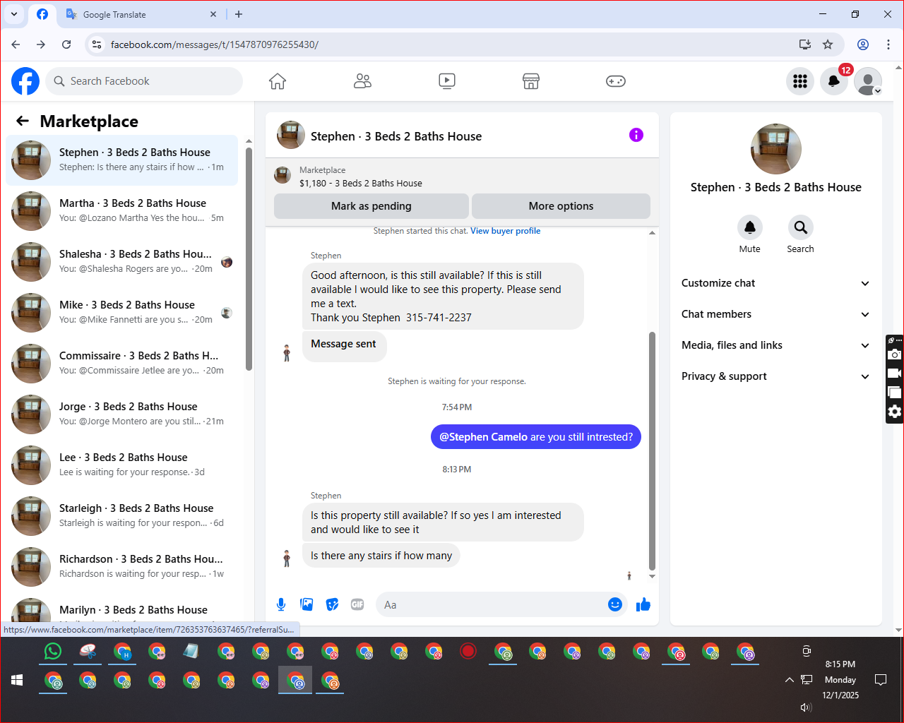Open the Windows notification center icon
The width and height of the screenshot is (904, 723).
881,680
